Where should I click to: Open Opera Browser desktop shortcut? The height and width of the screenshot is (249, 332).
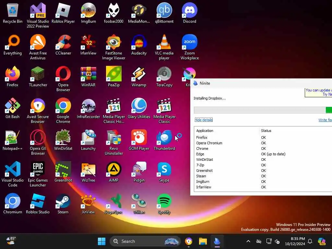(x=63, y=79)
